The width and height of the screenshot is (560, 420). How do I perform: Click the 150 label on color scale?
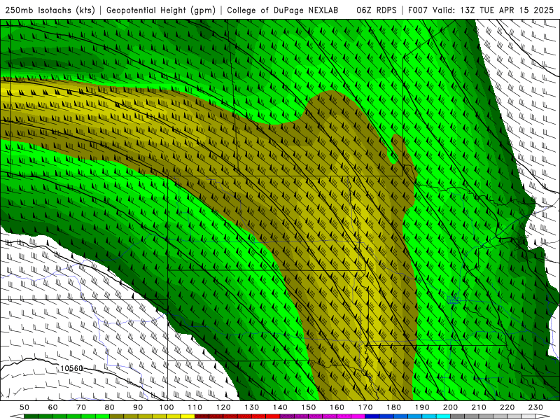(309, 407)
